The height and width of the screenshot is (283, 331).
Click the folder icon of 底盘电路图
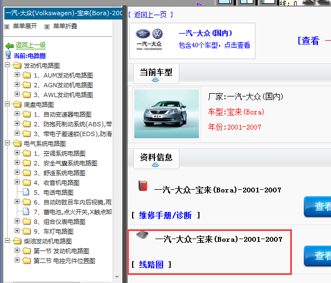tap(17, 105)
